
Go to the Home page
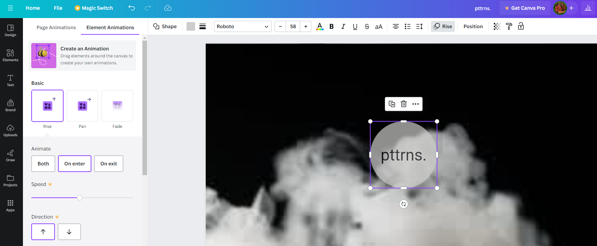coord(33,8)
